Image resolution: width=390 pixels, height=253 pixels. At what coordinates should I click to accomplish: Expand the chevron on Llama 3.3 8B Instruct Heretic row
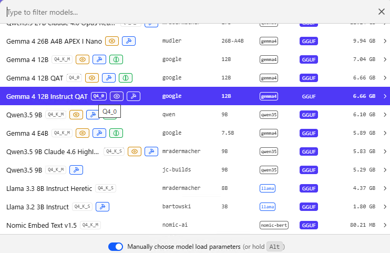385,188
